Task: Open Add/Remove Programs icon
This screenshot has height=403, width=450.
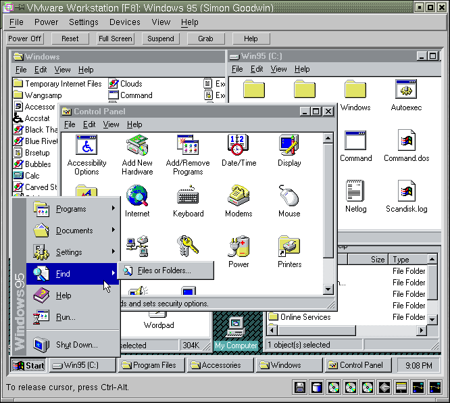Action: coord(188,155)
